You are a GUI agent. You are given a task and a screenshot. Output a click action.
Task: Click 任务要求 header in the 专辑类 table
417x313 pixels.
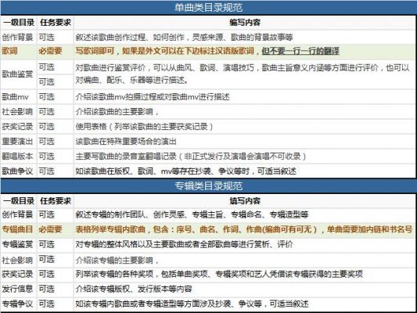click(56, 201)
